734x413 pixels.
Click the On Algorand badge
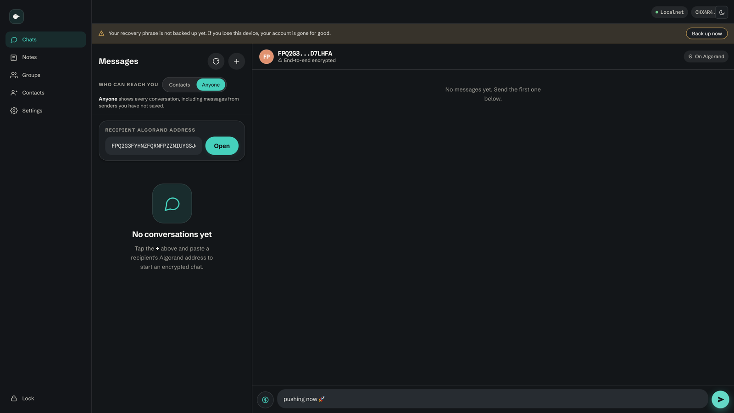pyautogui.click(x=706, y=57)
